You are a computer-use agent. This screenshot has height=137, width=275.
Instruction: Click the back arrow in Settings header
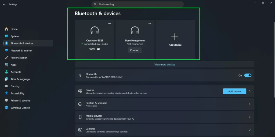[4, 4]
